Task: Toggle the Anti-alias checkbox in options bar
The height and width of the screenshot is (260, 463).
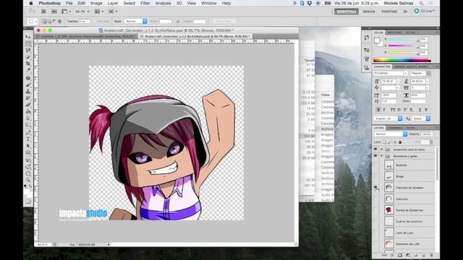Action: pos(95,21)
